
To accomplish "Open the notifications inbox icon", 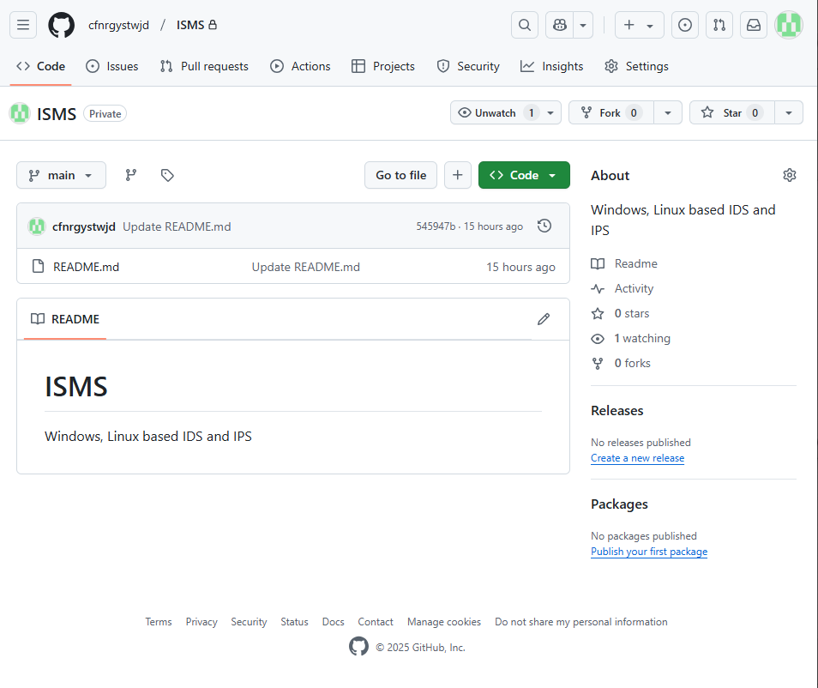I will pos(753,25).
